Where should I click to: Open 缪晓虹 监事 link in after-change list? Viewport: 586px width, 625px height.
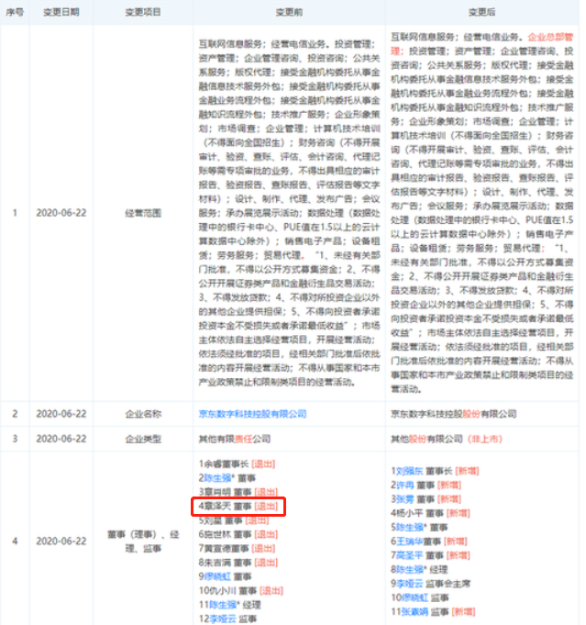[x=414, y=597]
